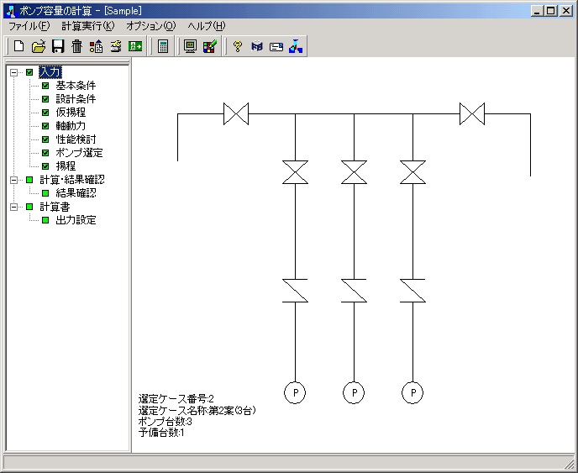
Task: Select 基本条件 in the tree
Action: 76,86
